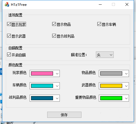
Task: Click the pink 玩家颜色 swatch
Action: pos(42,73)
